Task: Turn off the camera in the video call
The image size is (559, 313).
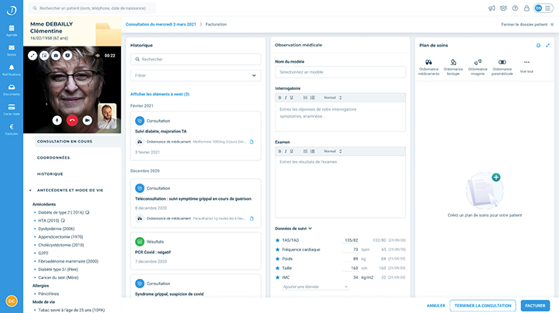Action: [x=87, y=120]
